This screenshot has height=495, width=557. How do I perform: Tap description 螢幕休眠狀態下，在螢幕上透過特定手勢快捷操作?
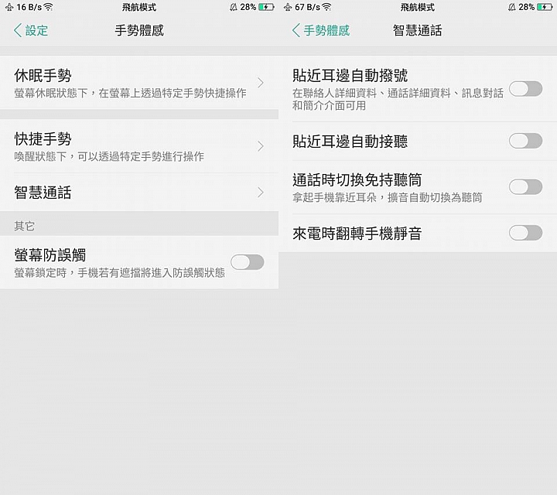[x=131, y=93]
